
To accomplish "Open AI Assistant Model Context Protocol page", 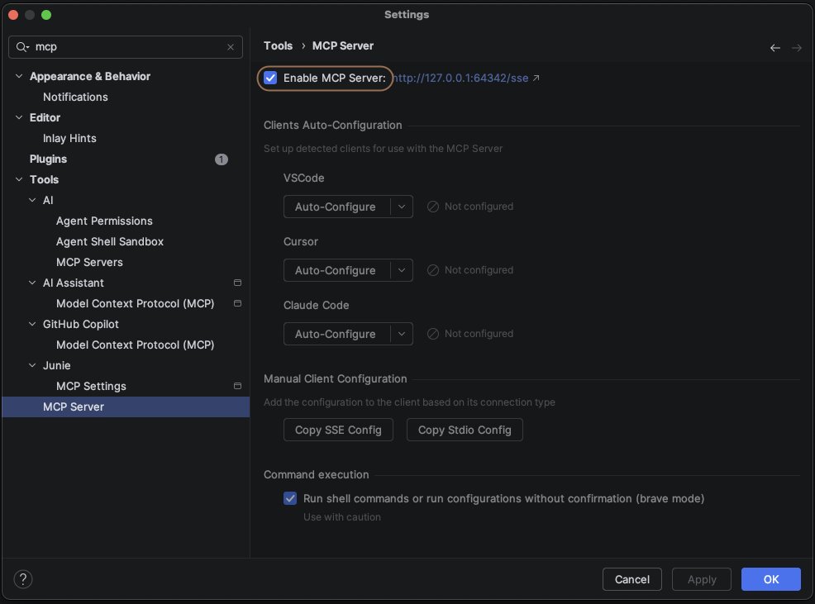I will click(x=135, y=303).
